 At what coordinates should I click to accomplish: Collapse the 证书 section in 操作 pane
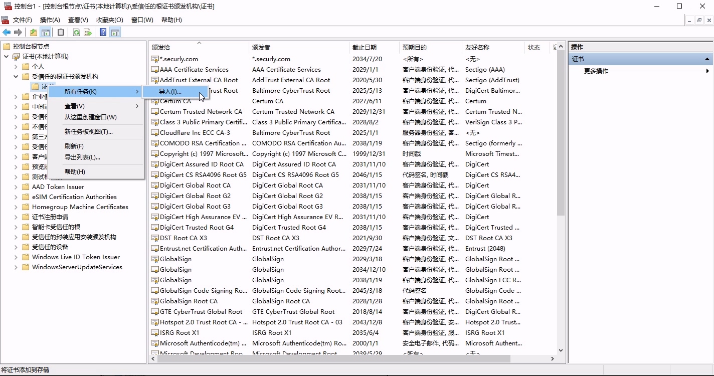coord(707,59)
